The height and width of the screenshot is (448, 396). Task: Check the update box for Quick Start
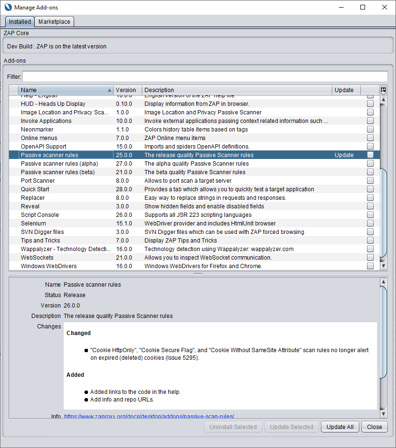(x=370, y=189)
